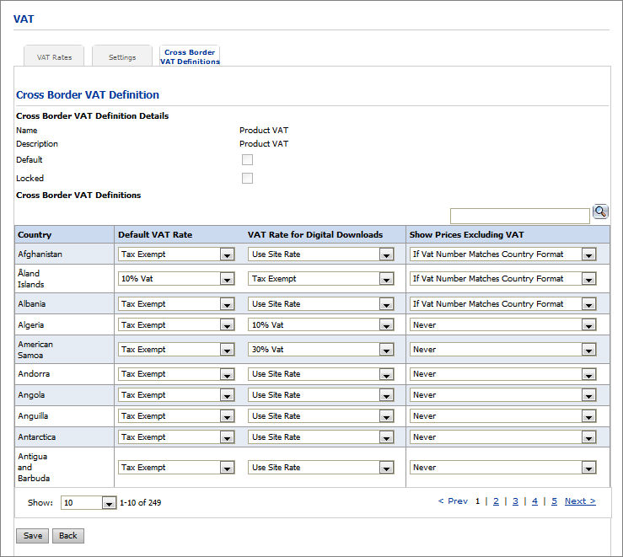Select Cross Border VAT Definitions tab
This screenshot has height=557, width=623.
190,56
